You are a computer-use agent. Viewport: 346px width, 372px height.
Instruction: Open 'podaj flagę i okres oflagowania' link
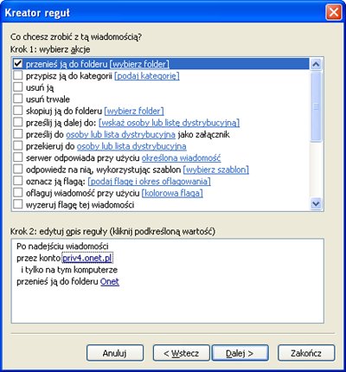coord(149,182)
